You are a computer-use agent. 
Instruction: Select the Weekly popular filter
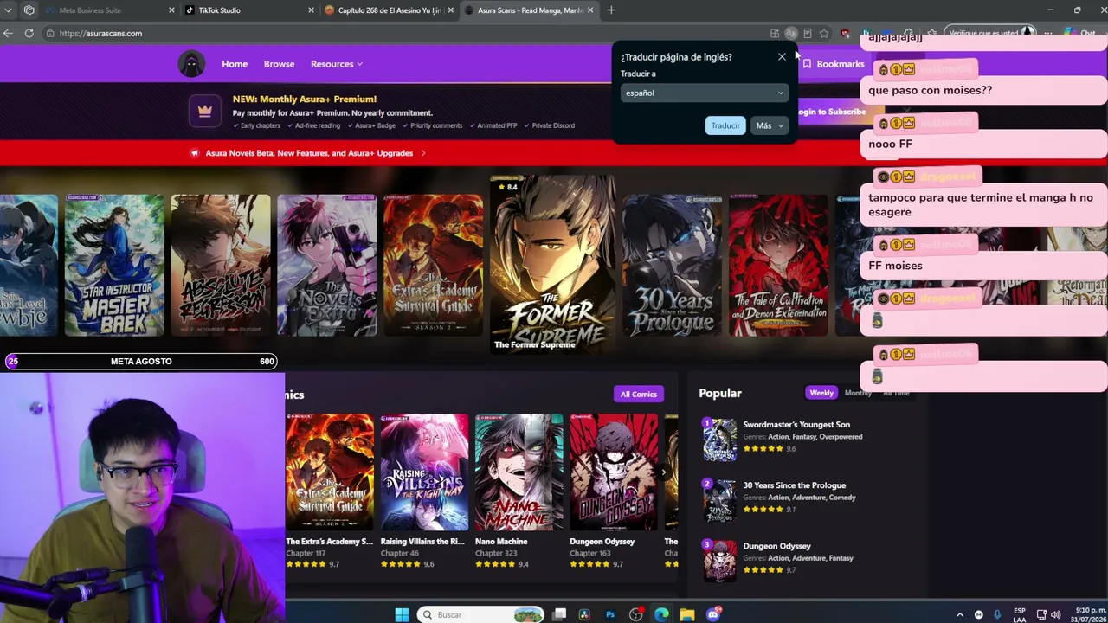pyautogui.click(x=821, y=393)
